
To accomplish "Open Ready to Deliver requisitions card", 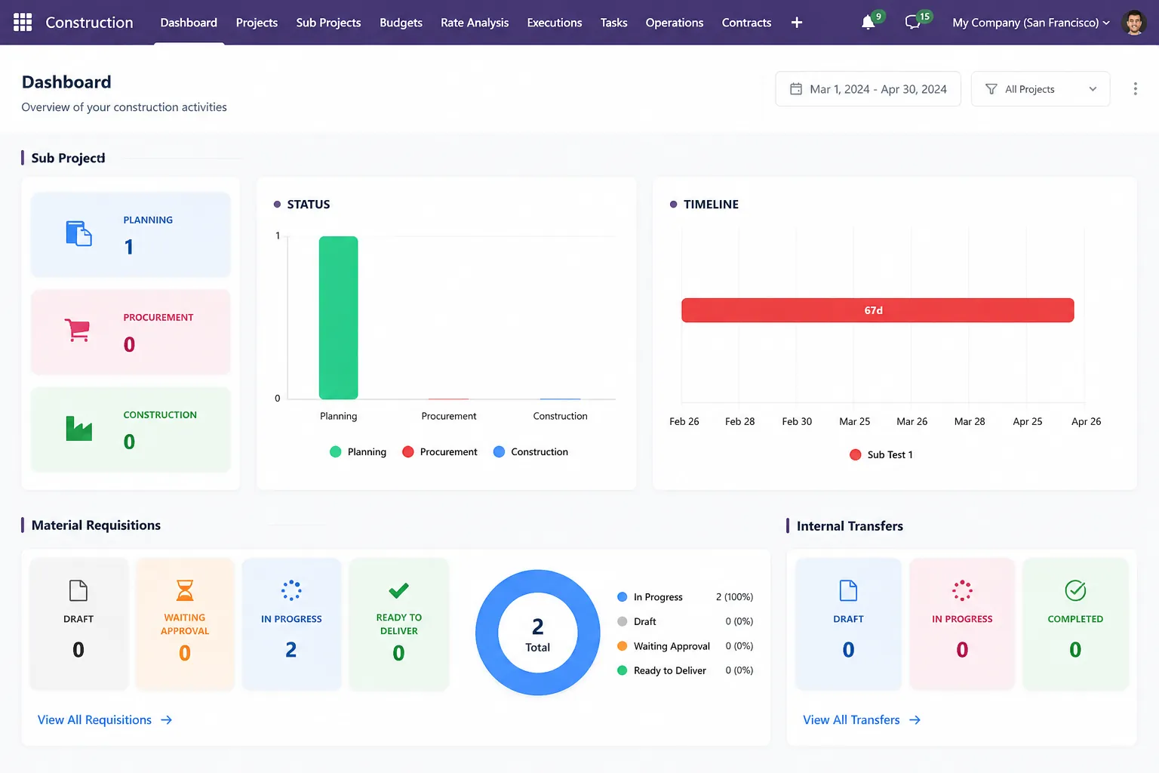I will pyautogui.click(x=398, y=624).
